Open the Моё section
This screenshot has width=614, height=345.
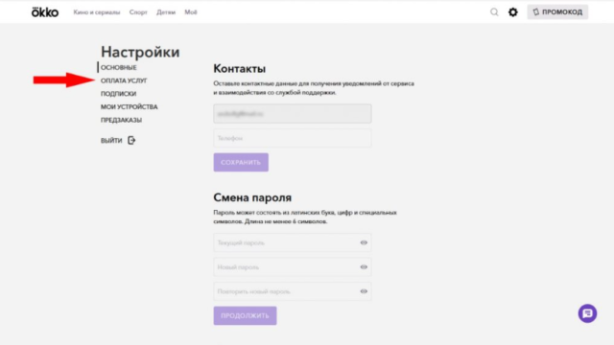pos(191,12)
